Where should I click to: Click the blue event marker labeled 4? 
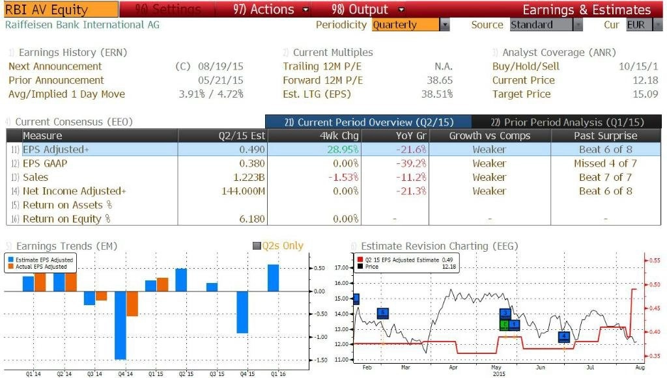point(564,337)
